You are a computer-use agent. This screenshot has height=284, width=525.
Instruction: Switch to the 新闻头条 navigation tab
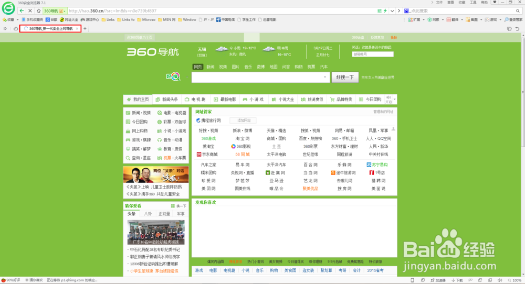[x=167, y=99]
